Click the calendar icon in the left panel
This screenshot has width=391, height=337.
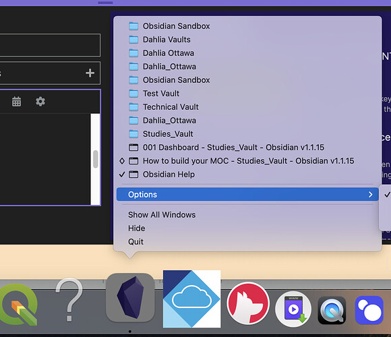click(x=16, y=102)
